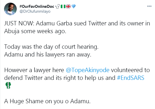Click the green raised fist emoji
Viewport: 155px width, 109px height.
8,85
